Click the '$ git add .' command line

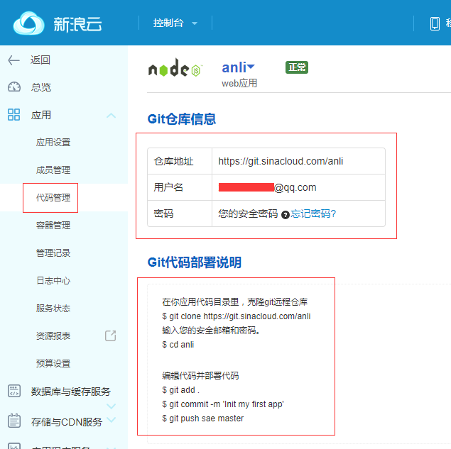click(x=180, y=390)
